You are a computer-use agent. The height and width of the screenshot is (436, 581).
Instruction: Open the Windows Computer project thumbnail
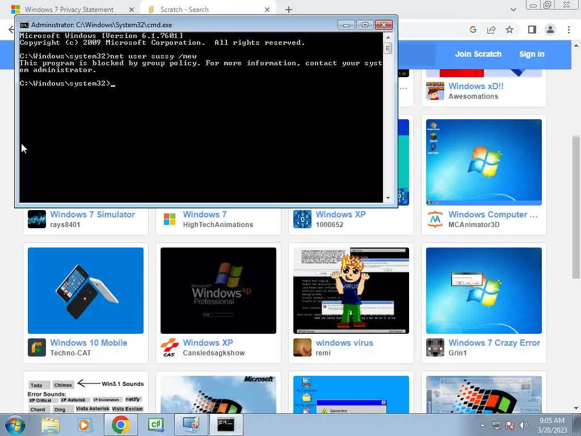tap(483, 162)
